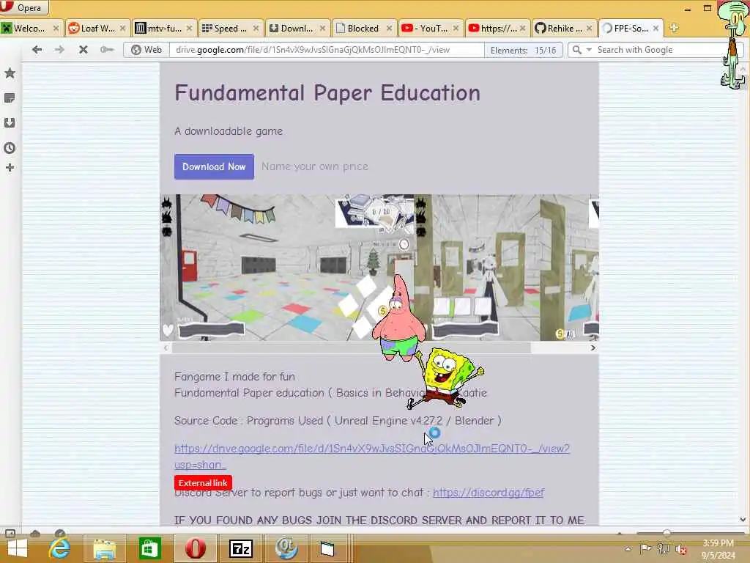Open the green window taskbar icon

(x=327, y=548)
